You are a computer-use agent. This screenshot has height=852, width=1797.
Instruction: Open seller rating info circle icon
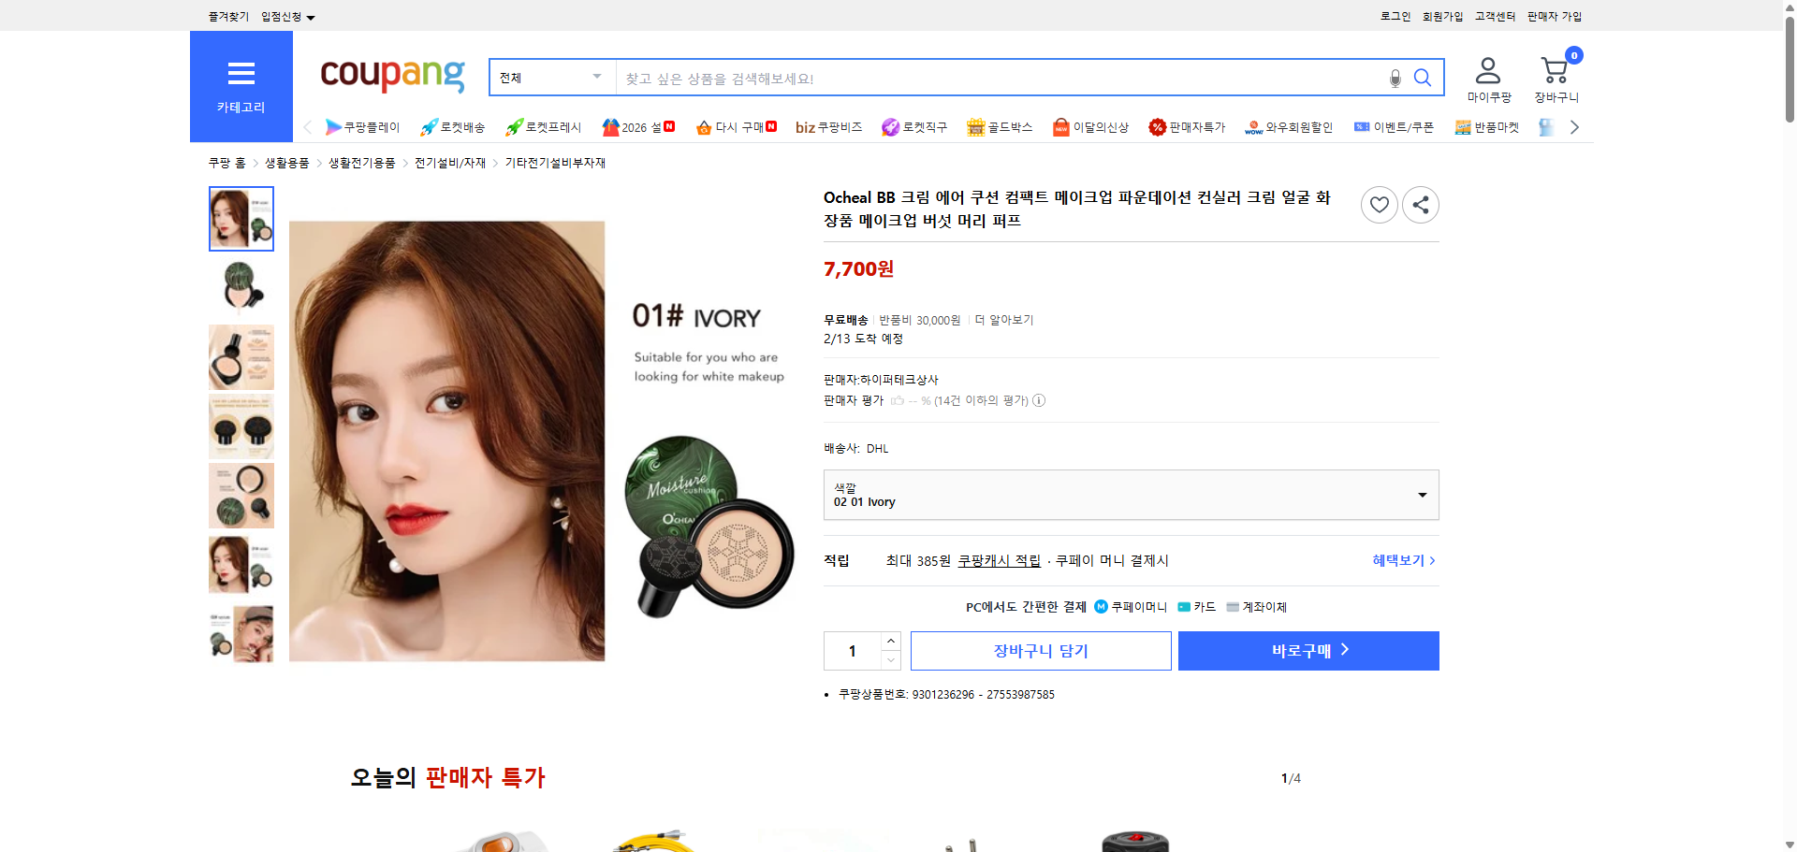pos(1039,400)
